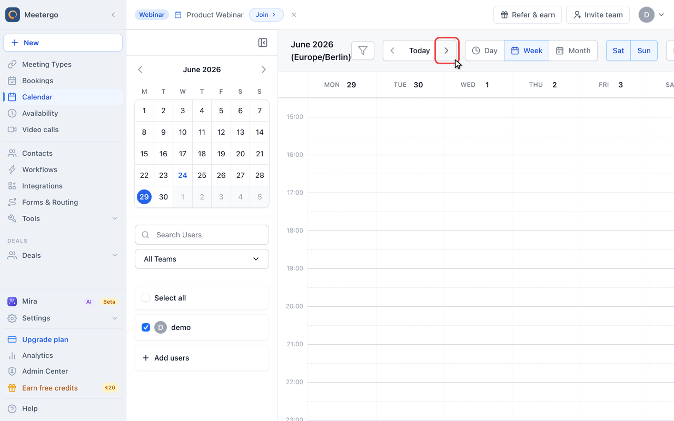This screenshot has height=421, width=674.
Task: Expand the Settings submenu
Action: coord(63,318)
